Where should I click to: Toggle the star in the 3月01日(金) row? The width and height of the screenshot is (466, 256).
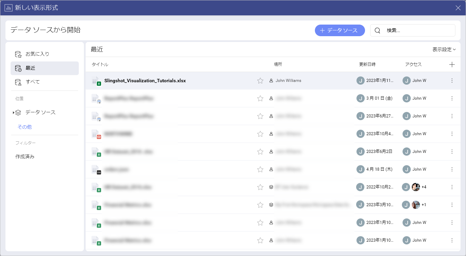260,98
